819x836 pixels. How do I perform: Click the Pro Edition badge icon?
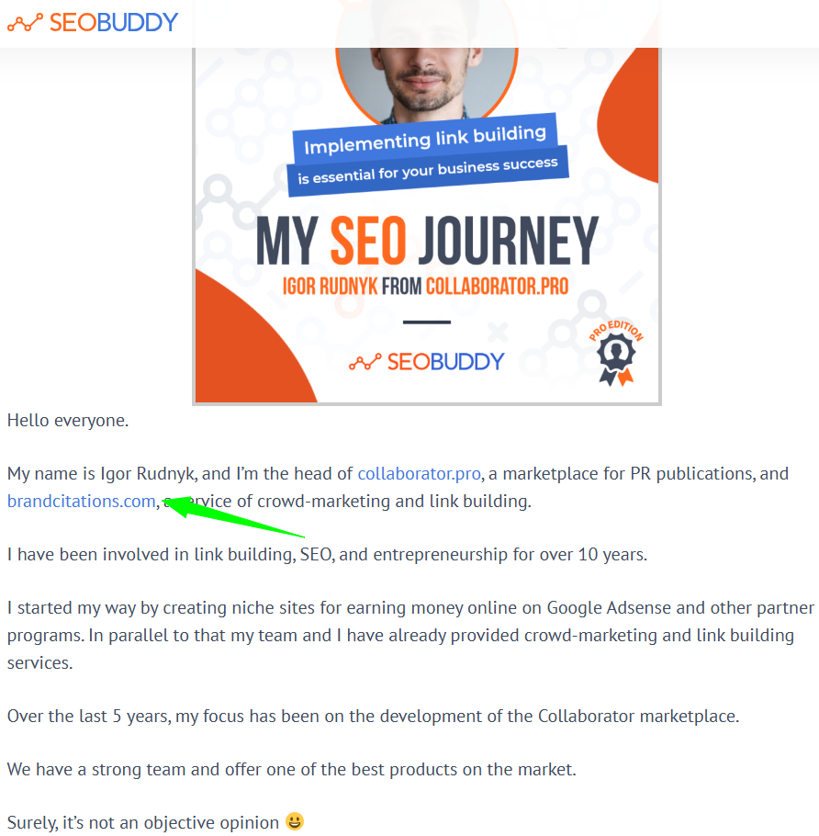tap(616, 353)
